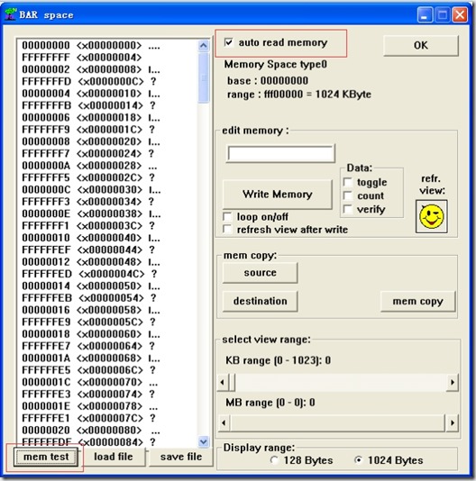The height and width of the screenshot is (481, 476).
Task: Select row FFFFFFE5 <x0000006C>
Action: tap(107, 370)
